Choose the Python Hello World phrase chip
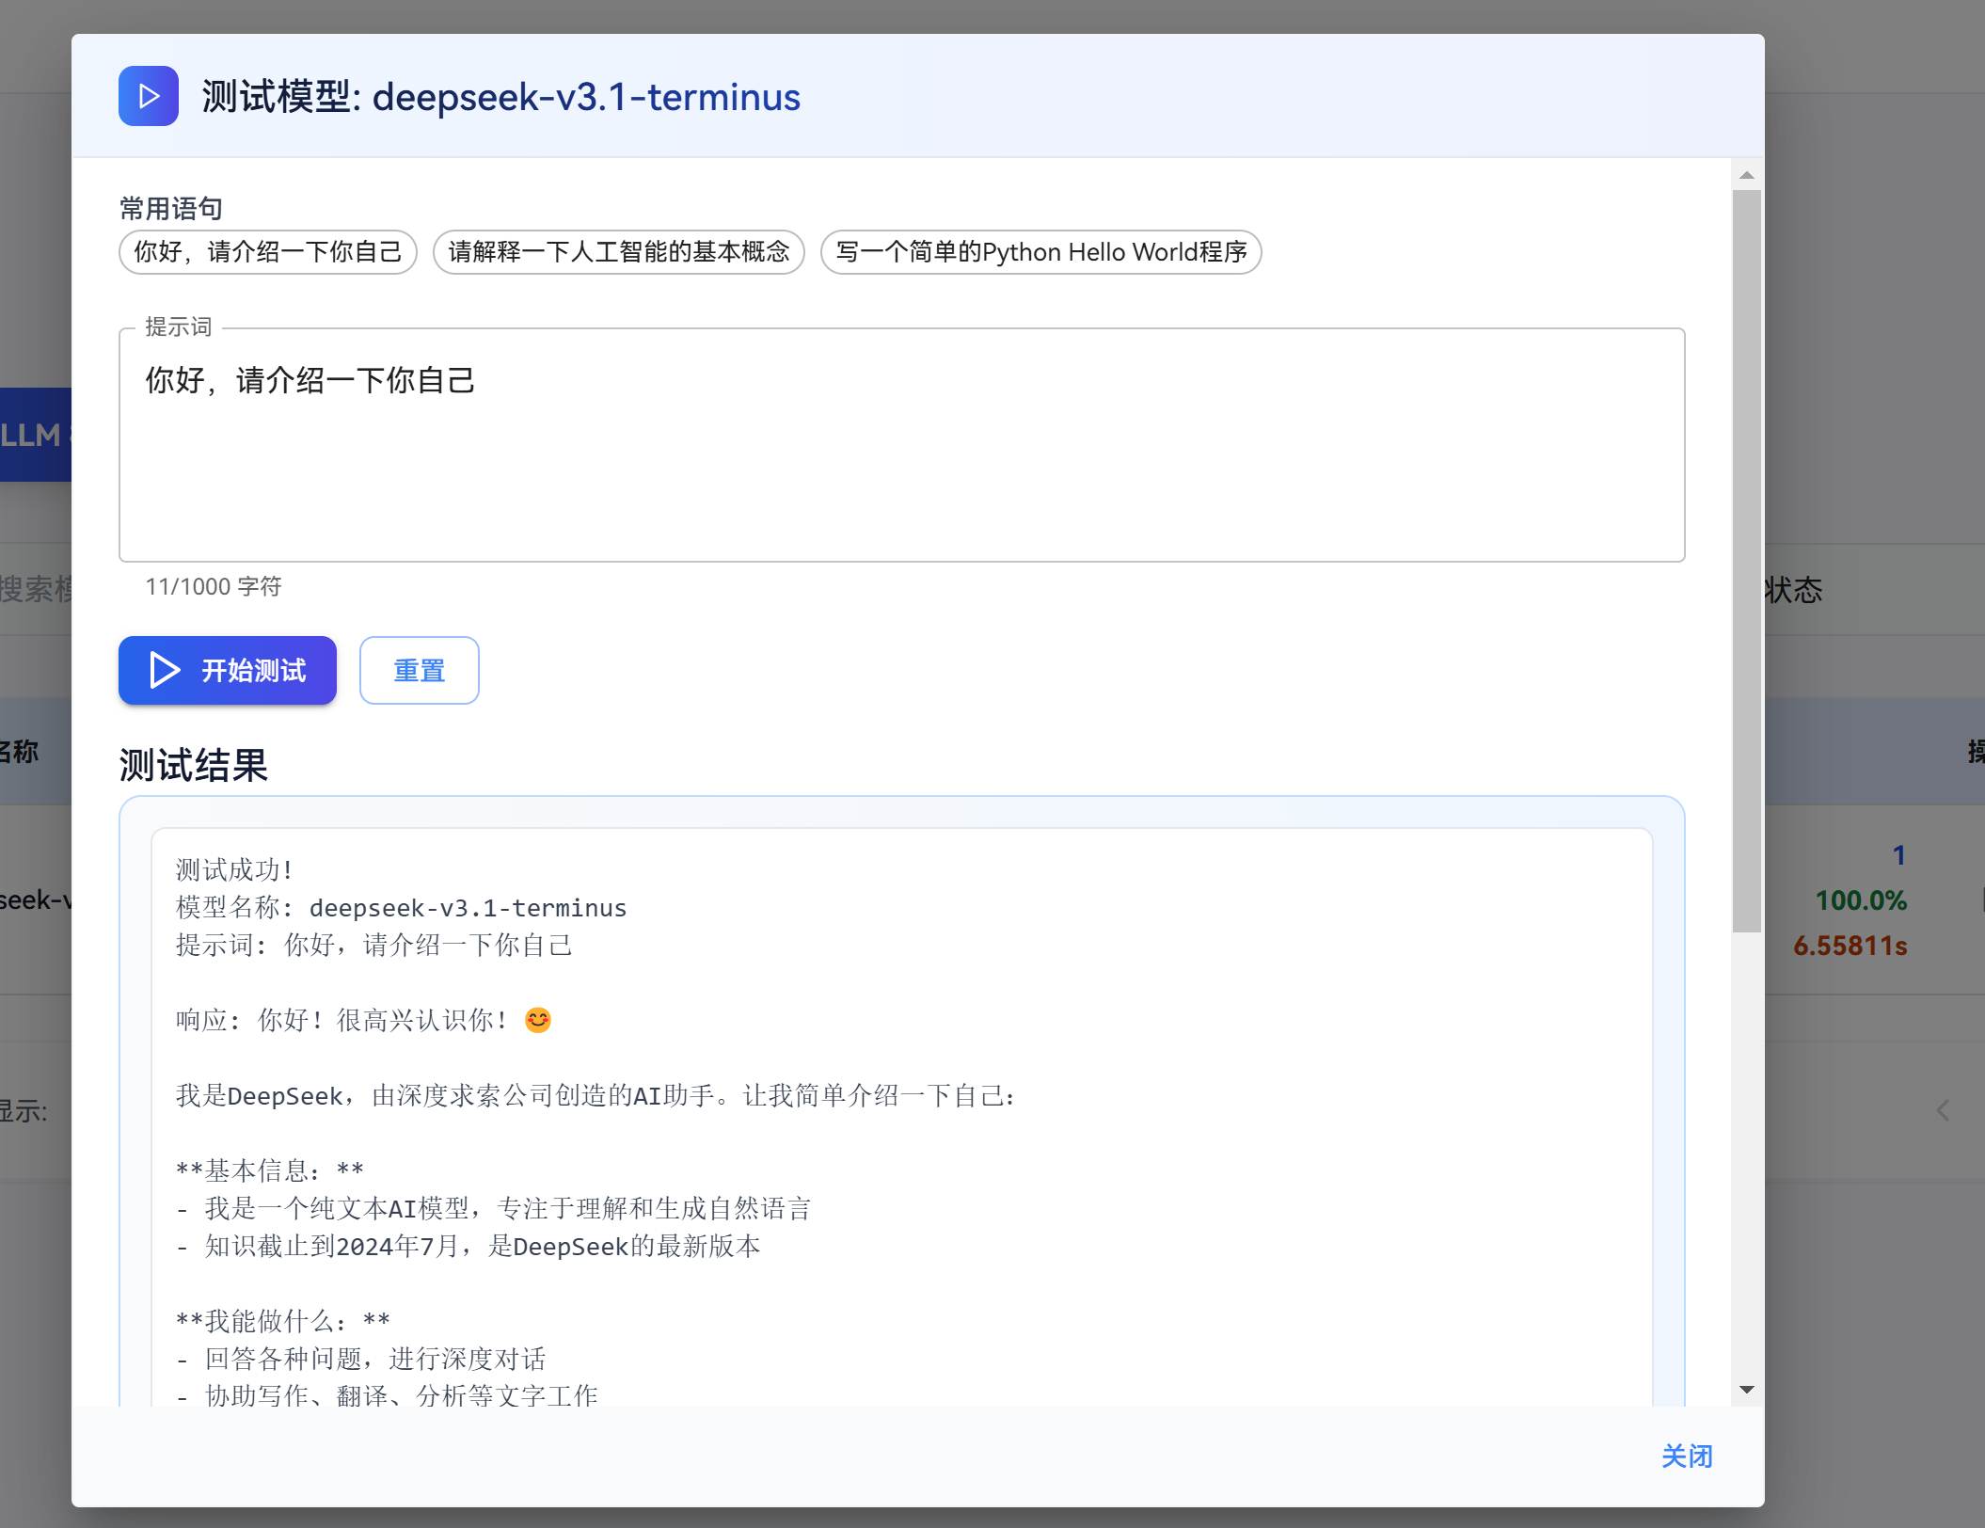The image size is (1985, 1528). (1040, 252)
